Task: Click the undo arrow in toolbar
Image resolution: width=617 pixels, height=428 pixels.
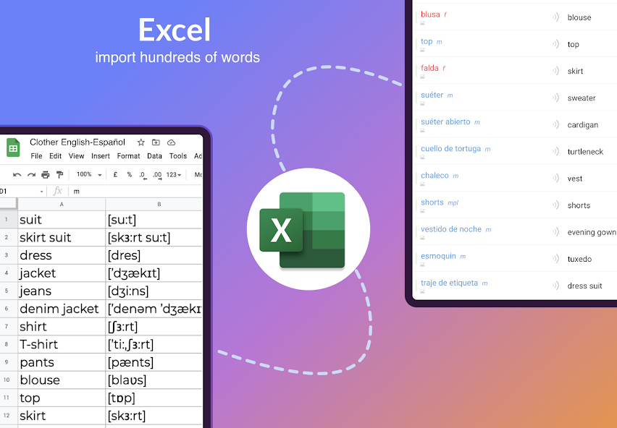Action: tap(17, 174)
